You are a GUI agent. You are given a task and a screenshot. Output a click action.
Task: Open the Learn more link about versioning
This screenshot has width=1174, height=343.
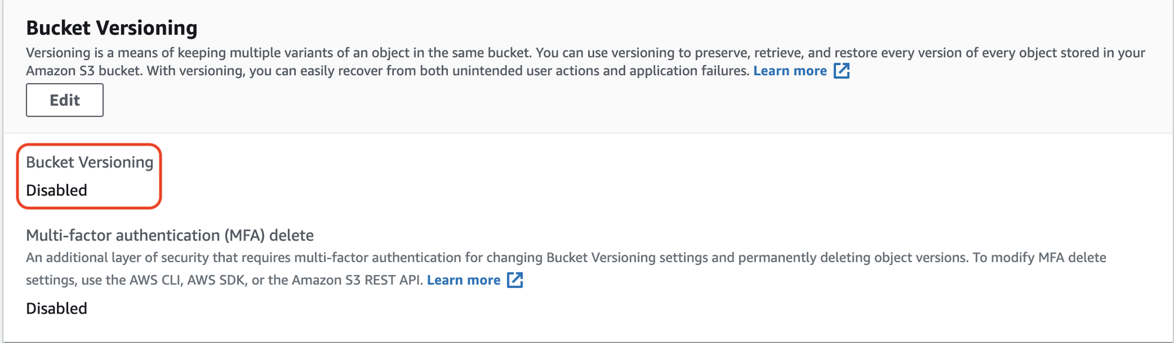click(x=790, y=71)
